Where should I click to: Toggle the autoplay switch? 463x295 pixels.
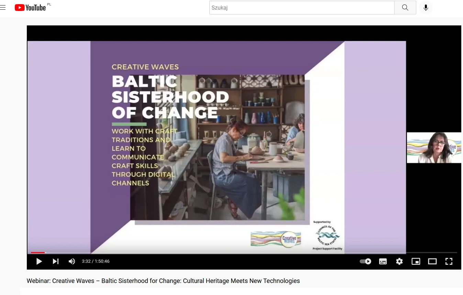(365, 261)
